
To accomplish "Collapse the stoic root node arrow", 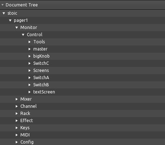I will pos(4,13).
